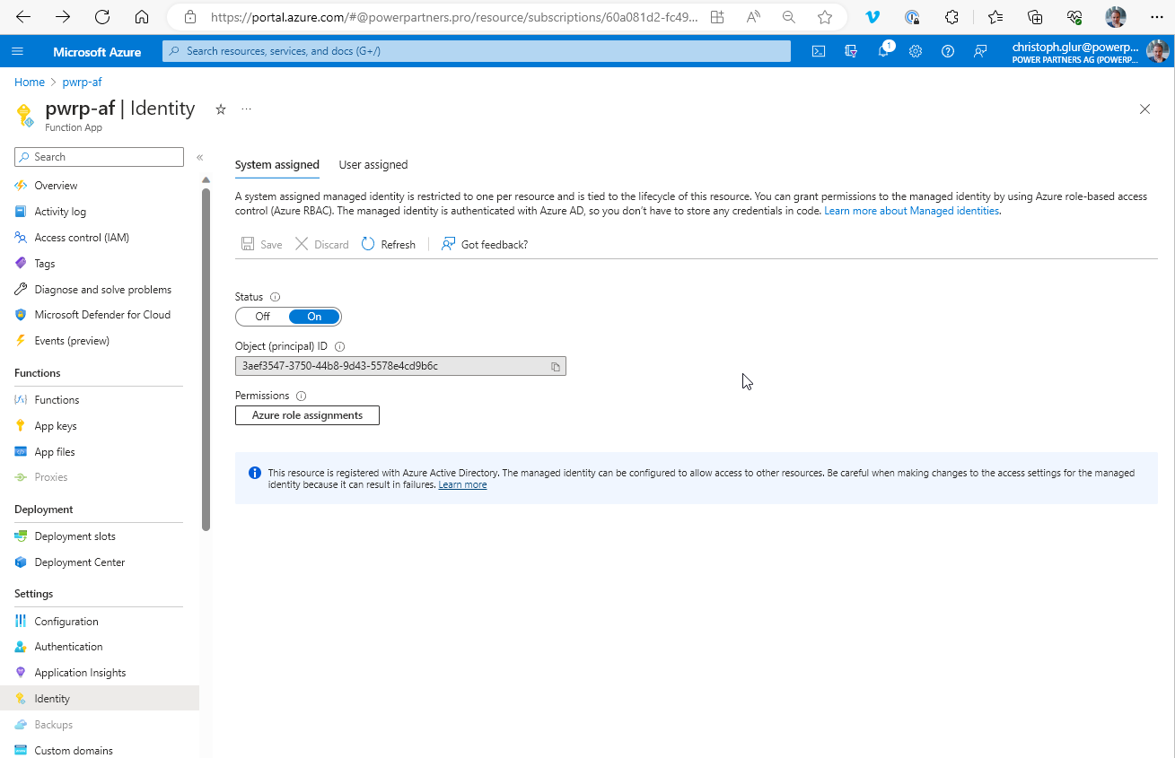The height and width of the screenshot is (758, 1175).
Task: Open Cloud Shell from the top bar
Action: click(819, 51)
